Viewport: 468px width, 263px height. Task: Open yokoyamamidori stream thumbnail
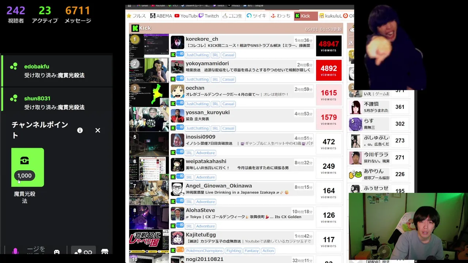(x=149, y=70)
